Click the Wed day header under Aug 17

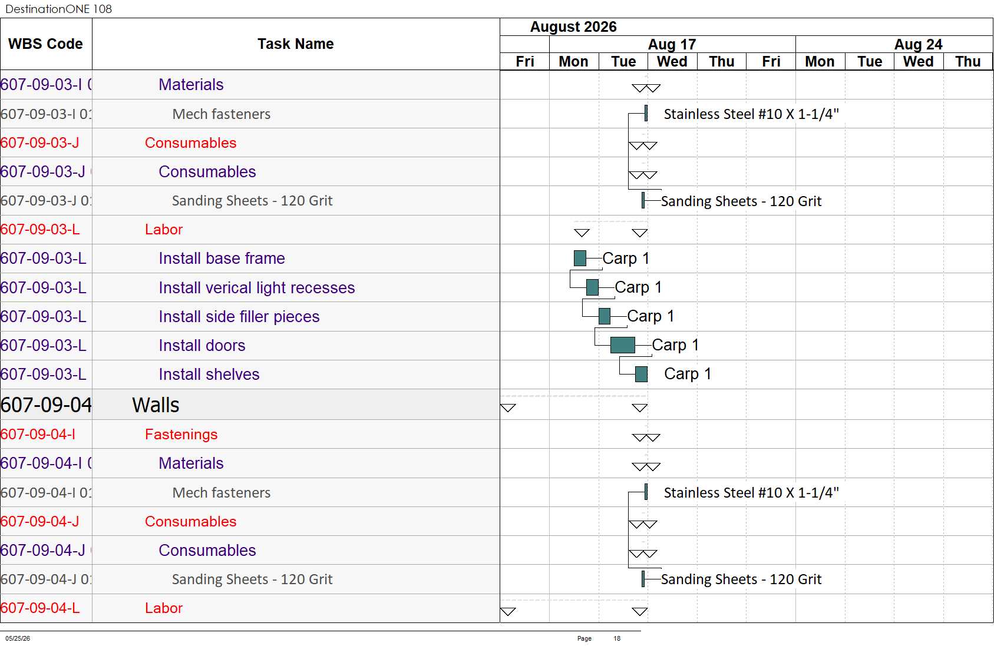coord(672,62)
